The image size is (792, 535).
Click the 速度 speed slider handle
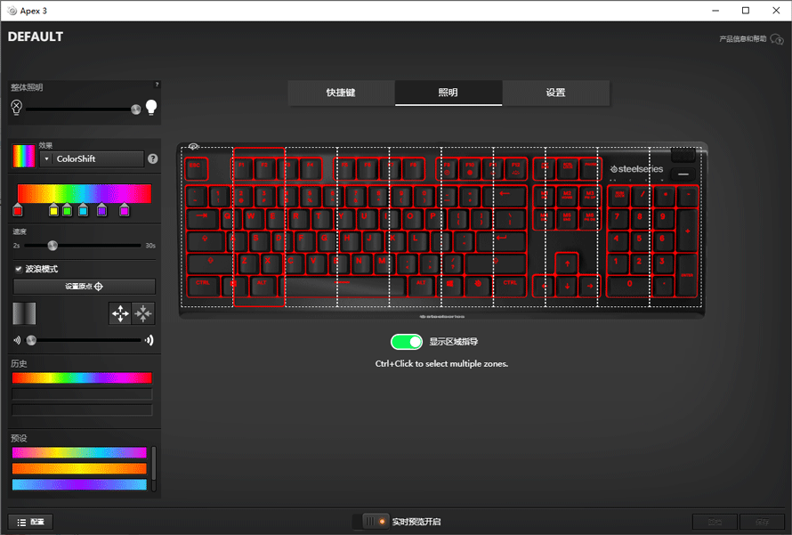click(x=53, y=246)
